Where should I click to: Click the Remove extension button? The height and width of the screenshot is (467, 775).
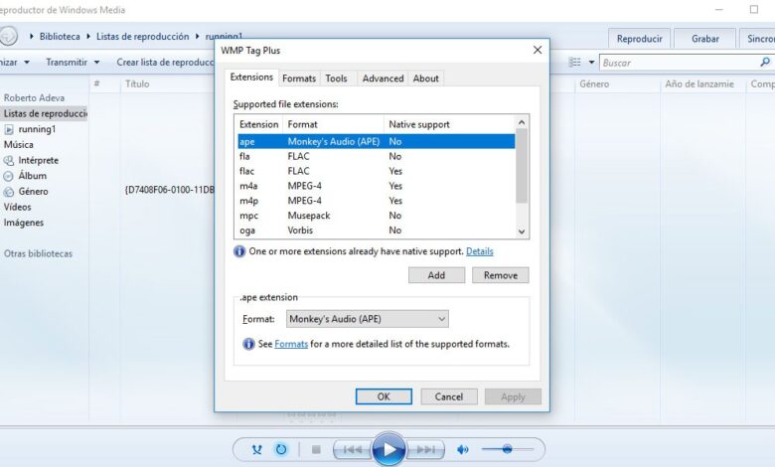(x=500, y=275)
